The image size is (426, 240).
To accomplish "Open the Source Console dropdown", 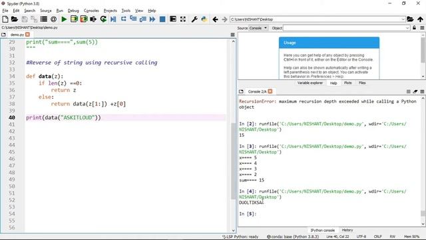I will pos(258,28).
